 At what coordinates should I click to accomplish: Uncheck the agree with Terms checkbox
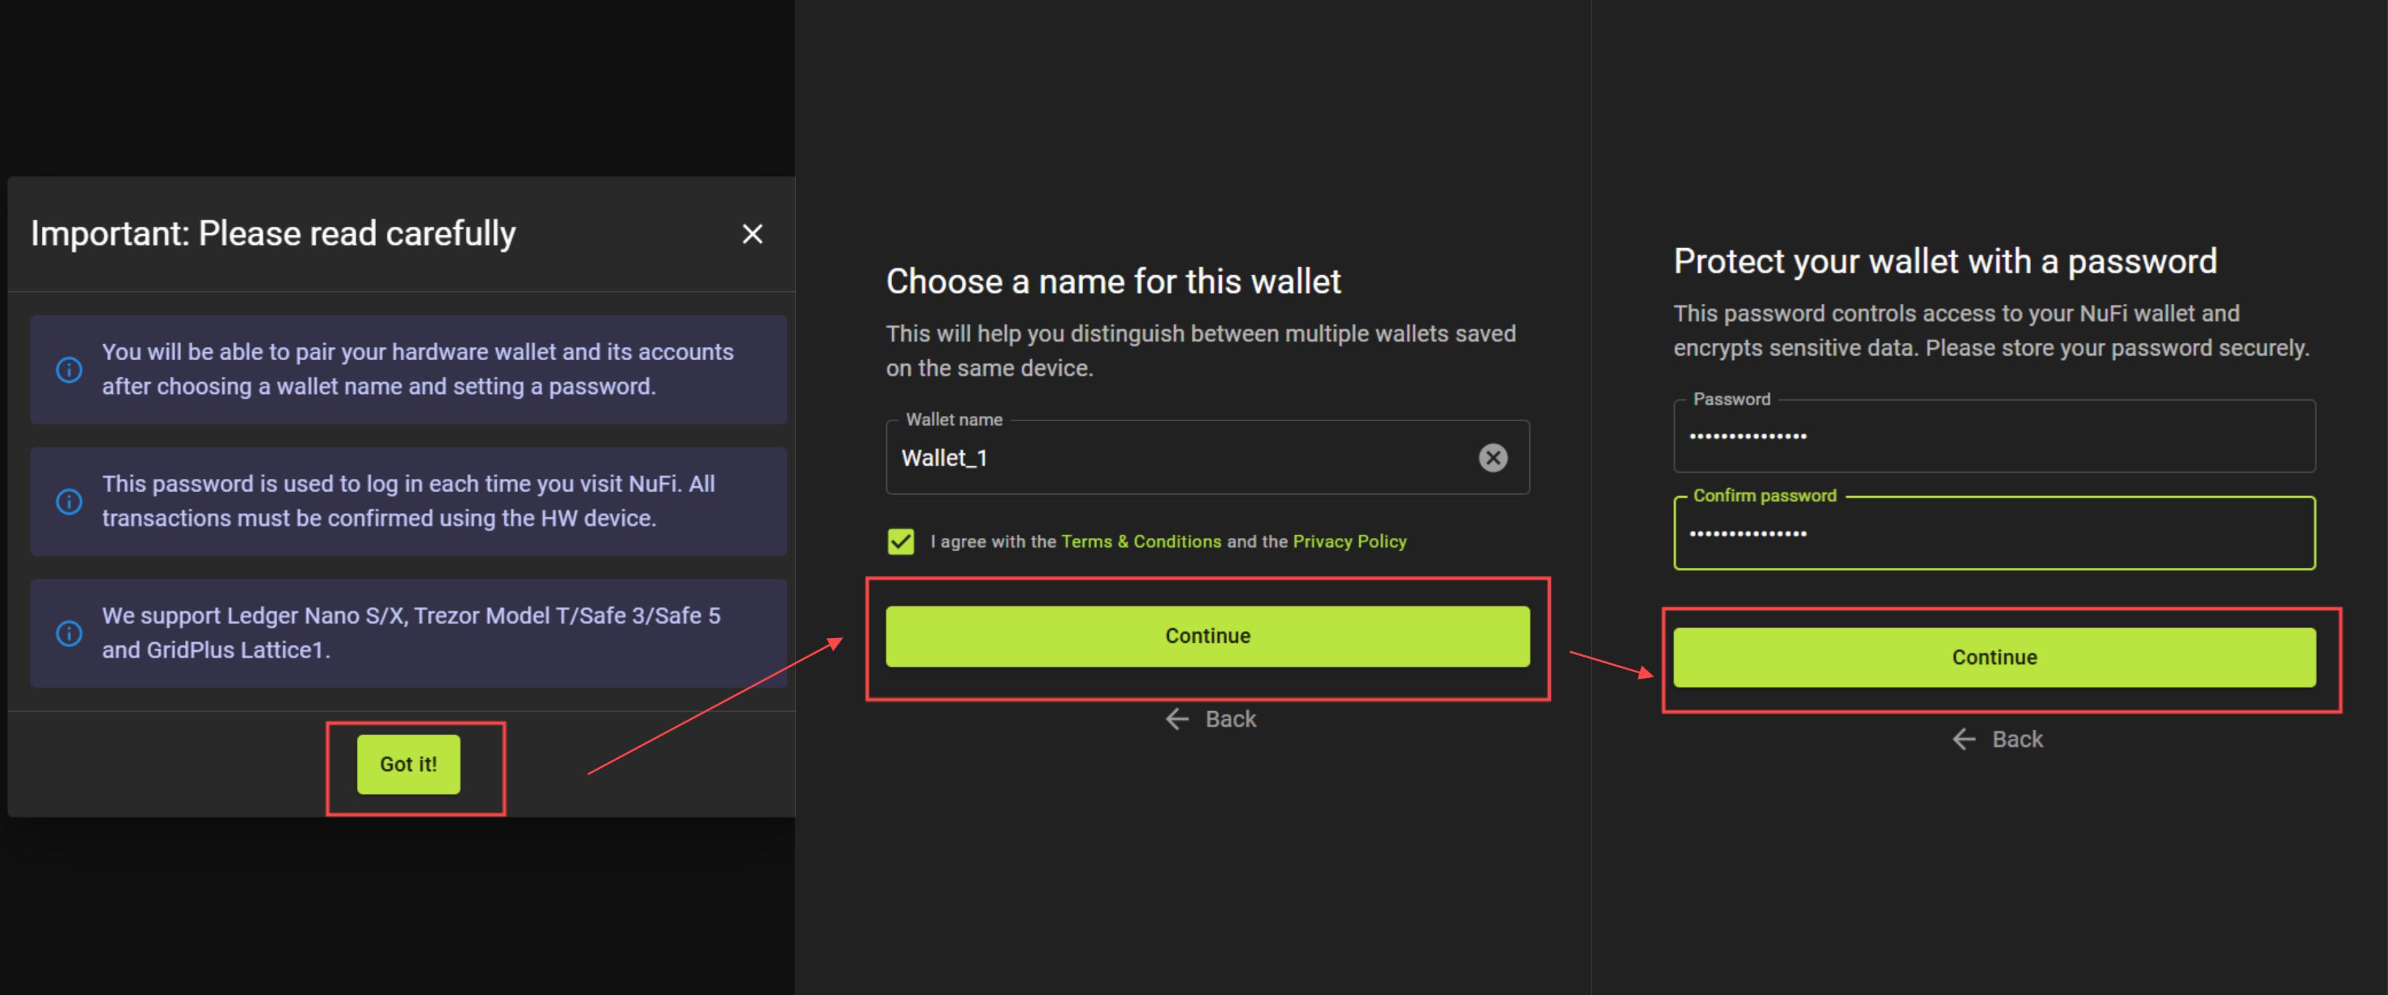tap(901, 541)
